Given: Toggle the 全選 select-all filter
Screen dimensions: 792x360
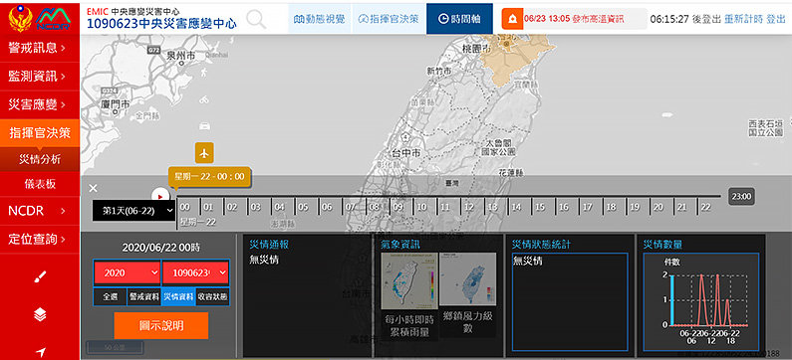Looking at the screenshot, I should [x=110, y=297].
